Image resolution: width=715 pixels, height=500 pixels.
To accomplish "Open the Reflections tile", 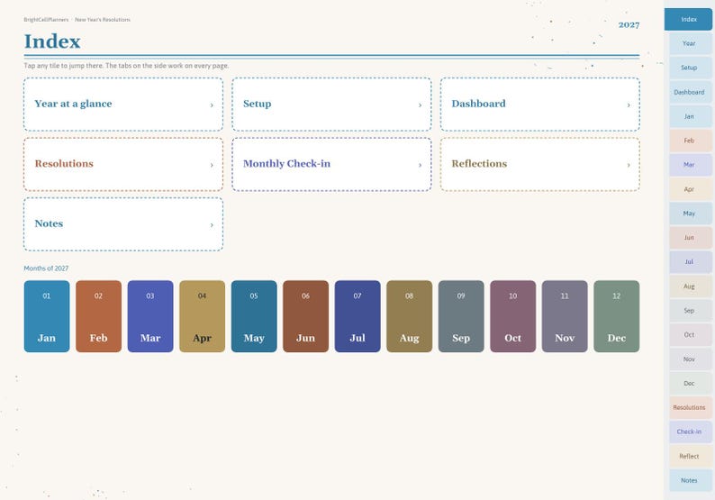I will [540, 164].
